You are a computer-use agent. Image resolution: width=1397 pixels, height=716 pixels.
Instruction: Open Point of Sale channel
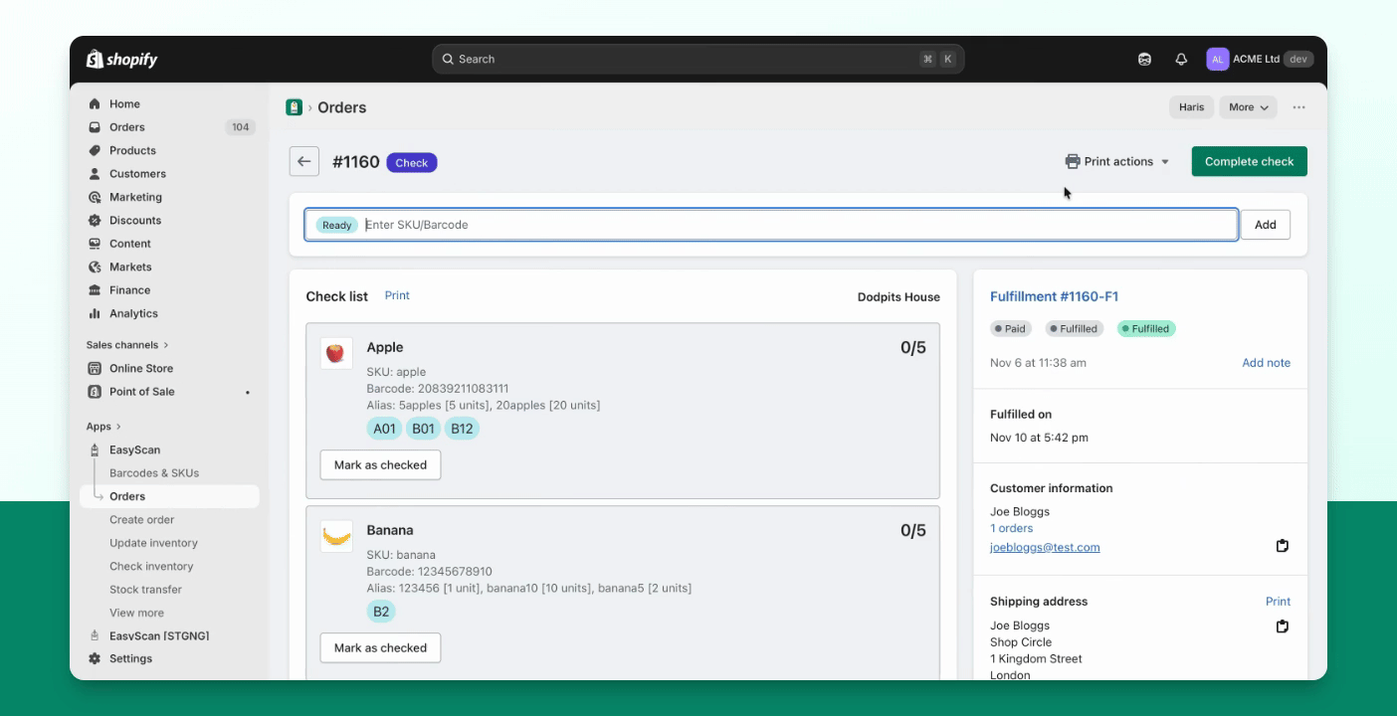(x=141, y=392)
